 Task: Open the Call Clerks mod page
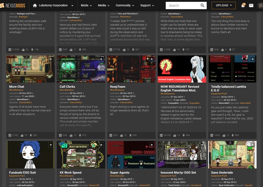[67, 87]
